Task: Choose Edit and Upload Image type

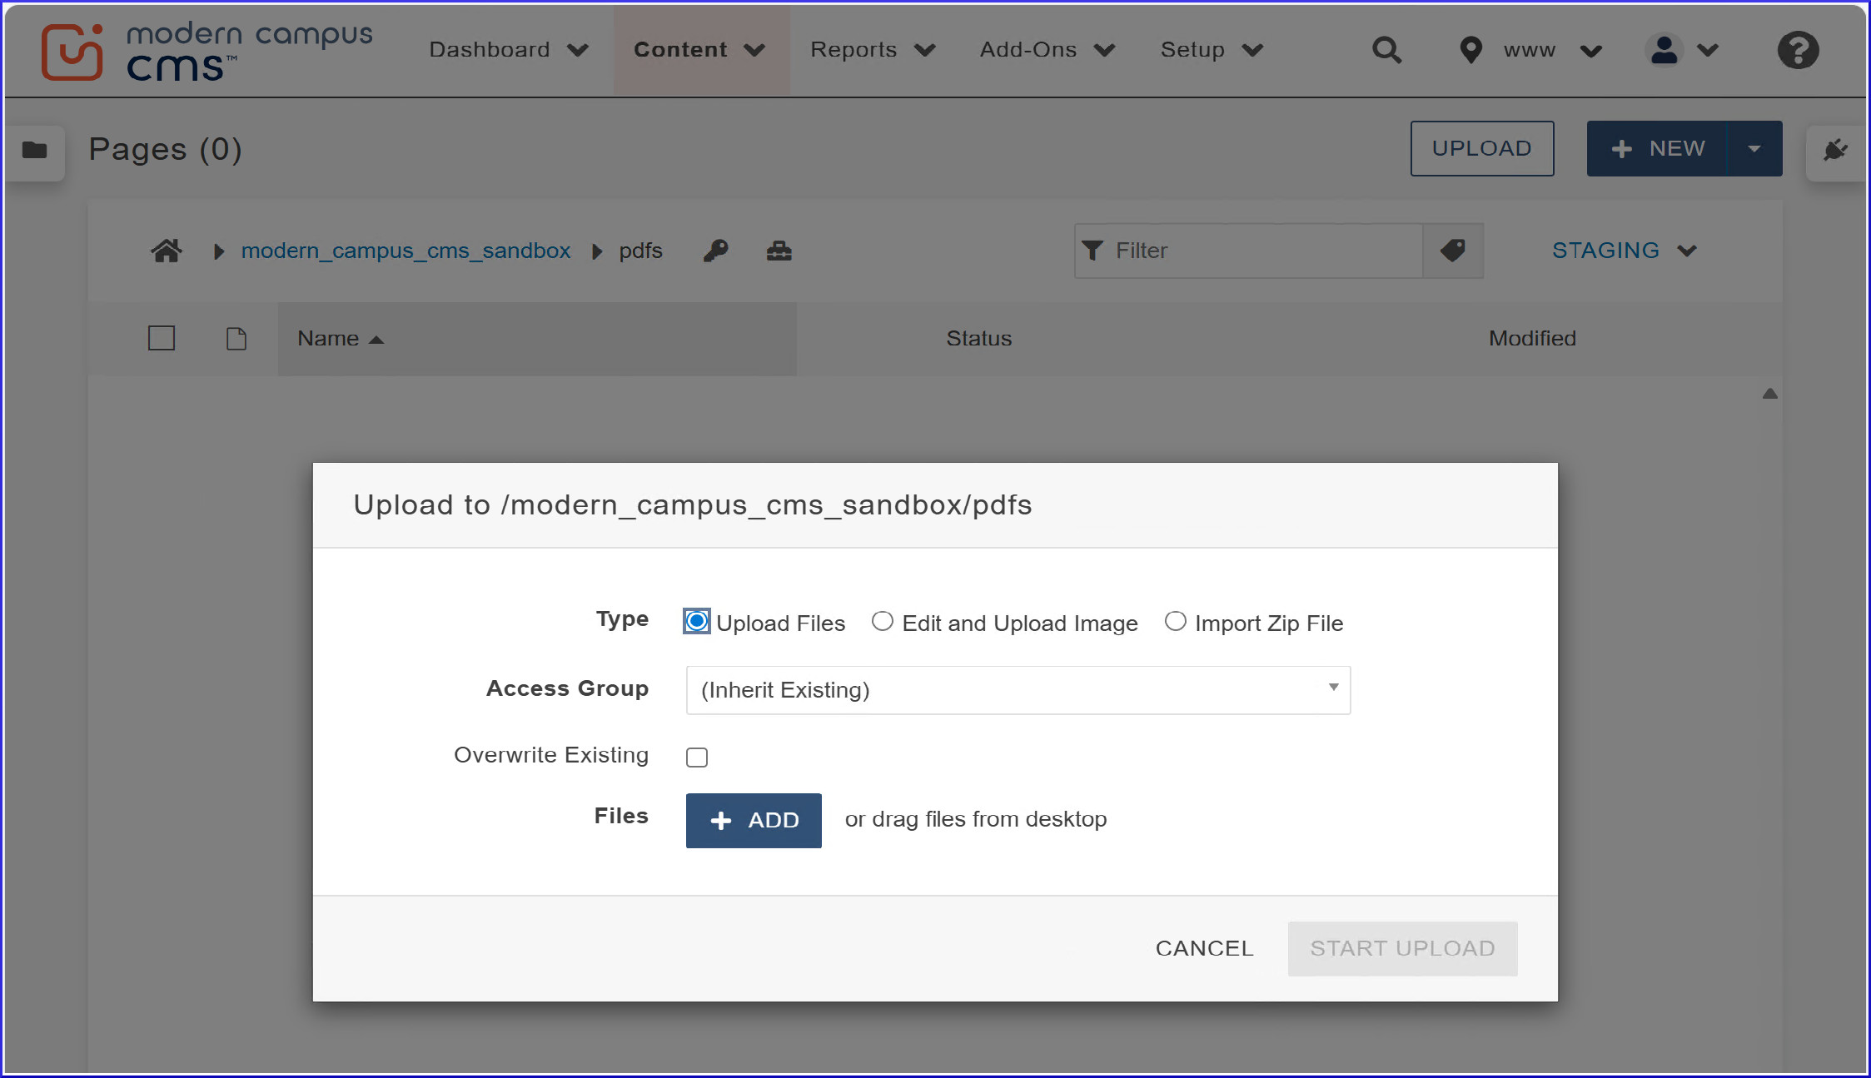Action: [883, 621]
